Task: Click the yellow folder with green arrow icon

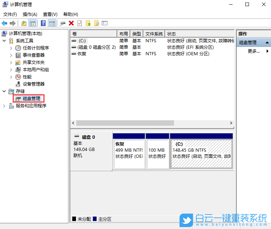Action: point(88,23)
